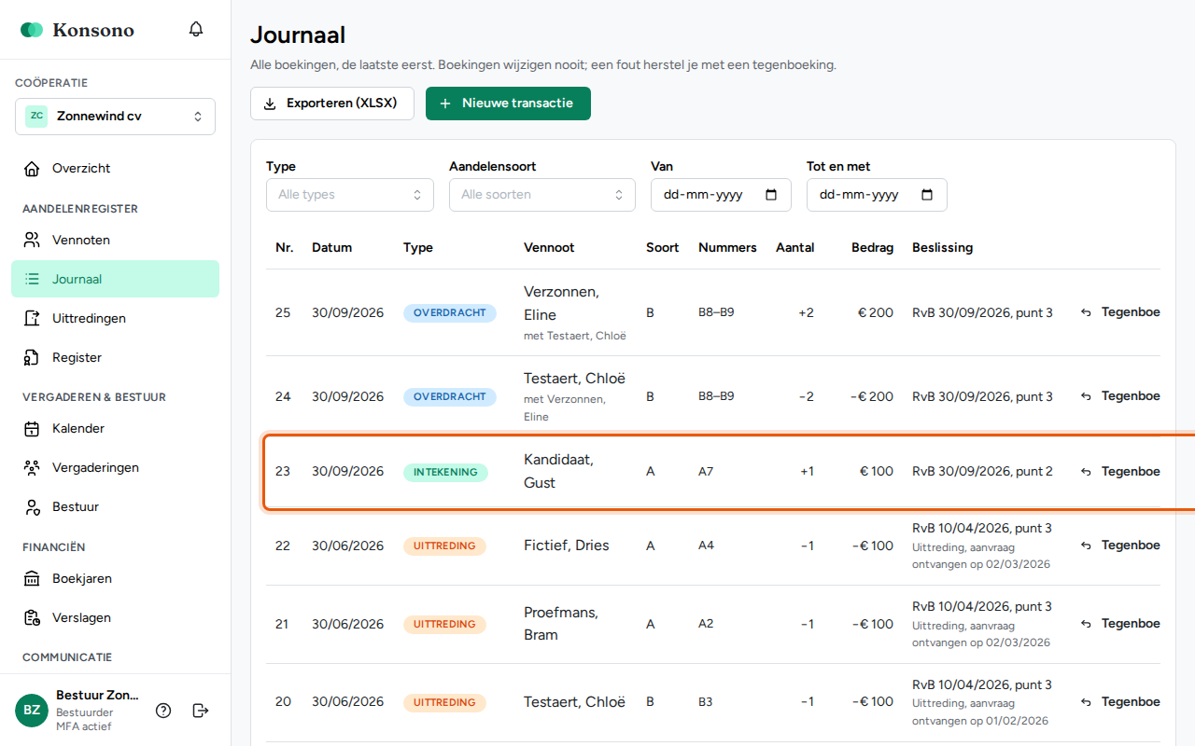1195x746 pixels.
Task: Click the Van date input
Action: coord(721,195)
